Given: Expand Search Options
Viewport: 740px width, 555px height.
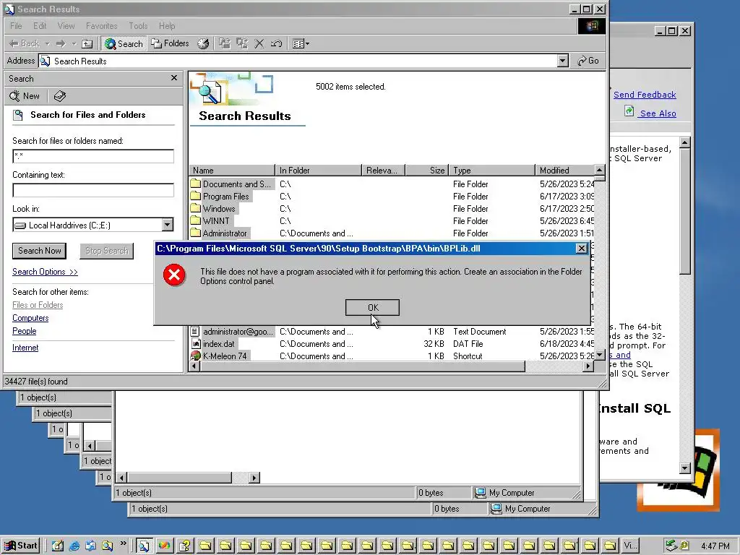Looking at the screenshot, I should 45,272.
